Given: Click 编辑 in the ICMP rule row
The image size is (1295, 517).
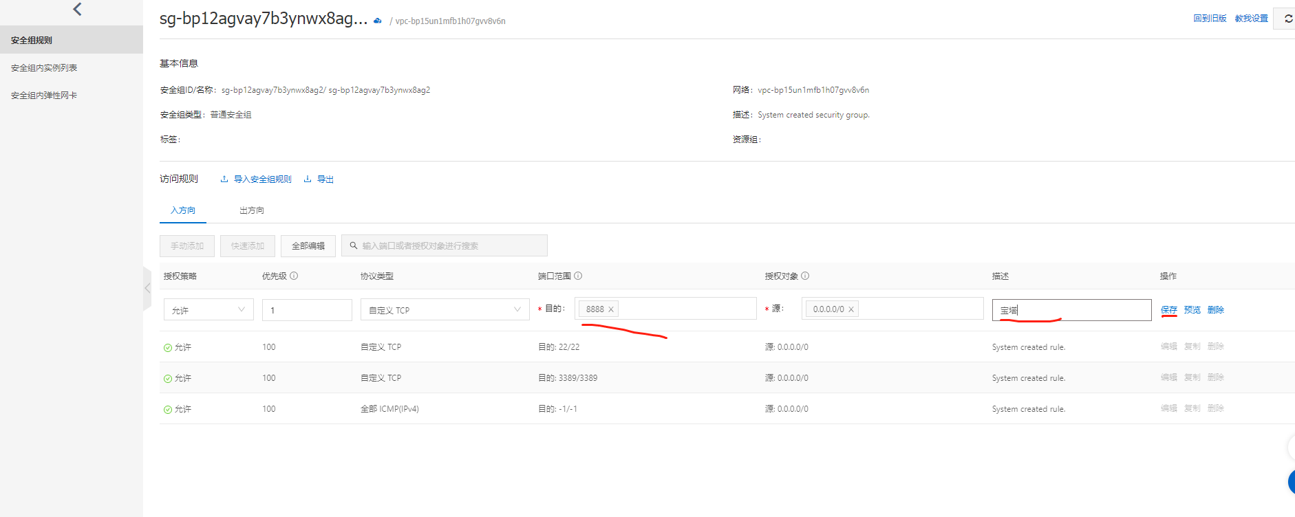Looking at the screenshot, I should point(1169,408).
